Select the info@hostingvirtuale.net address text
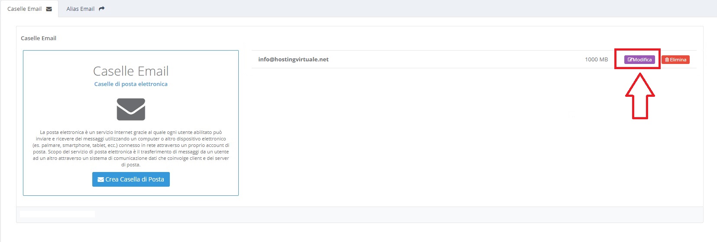The width and height of the screenshot is (717, 242). click(x=293, y=60)
